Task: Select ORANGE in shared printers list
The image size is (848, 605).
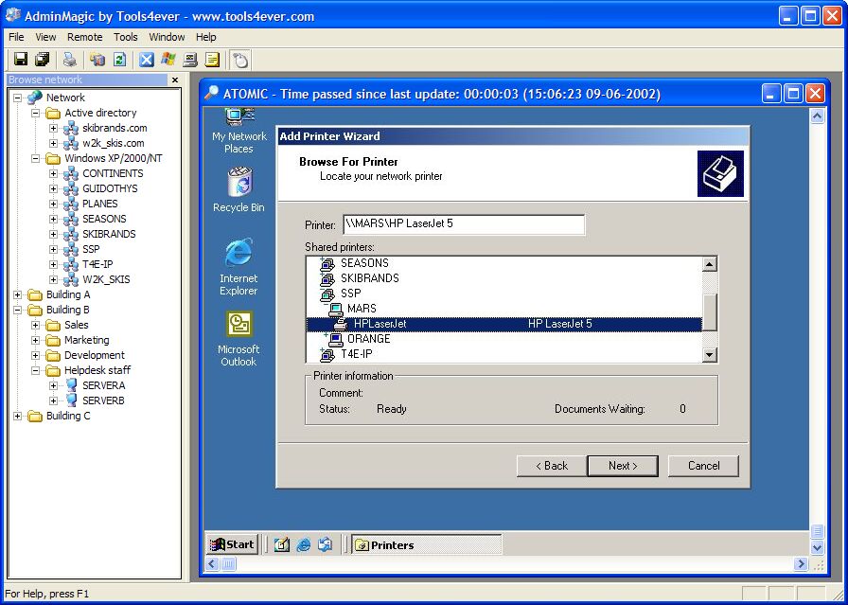Action: coord(369,339)
